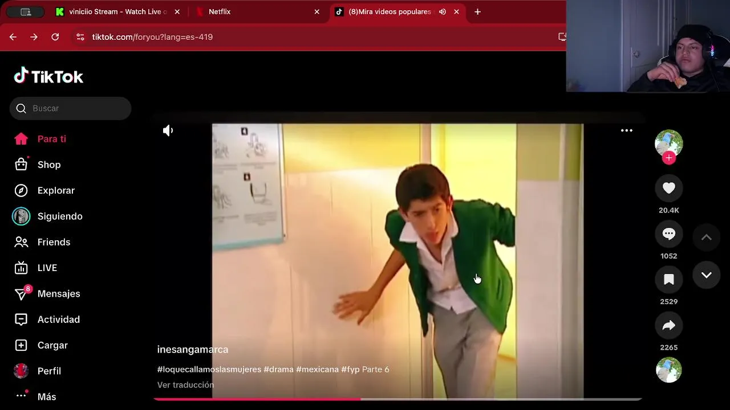This screenshot has width=730, height=410.
Task: Open the Friends people icon
Action: [21, 242]
